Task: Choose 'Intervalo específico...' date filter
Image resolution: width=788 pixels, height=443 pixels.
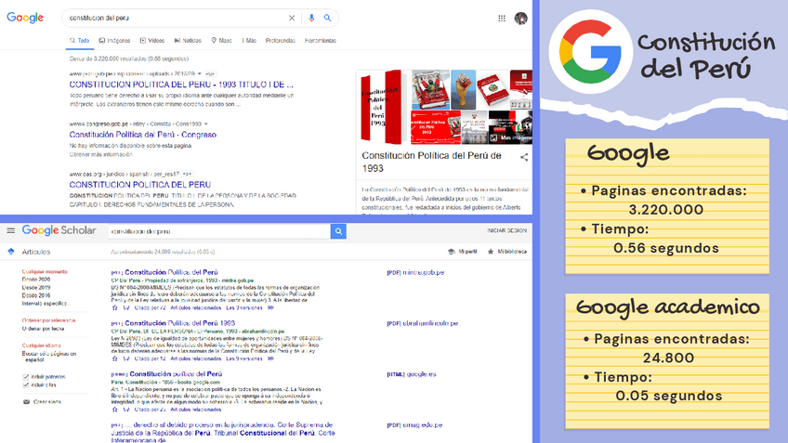Action: point(45,304)
